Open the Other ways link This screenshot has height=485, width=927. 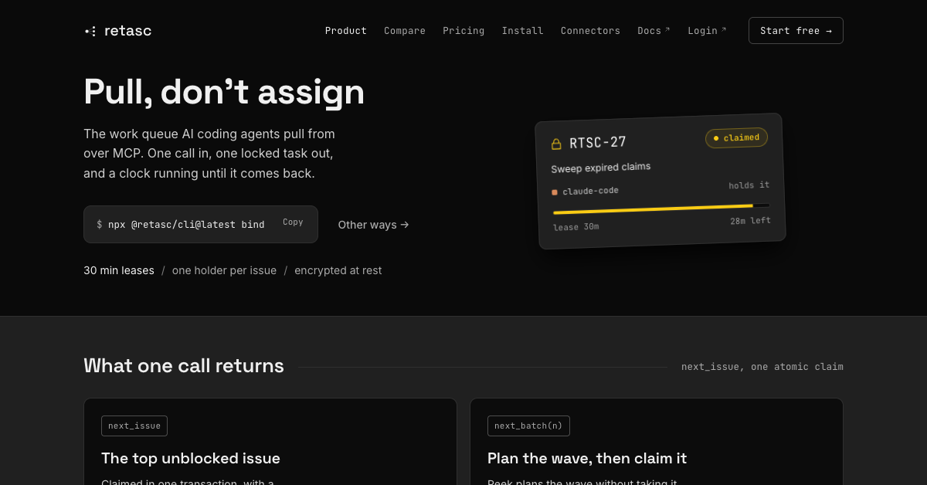(373, 225)
